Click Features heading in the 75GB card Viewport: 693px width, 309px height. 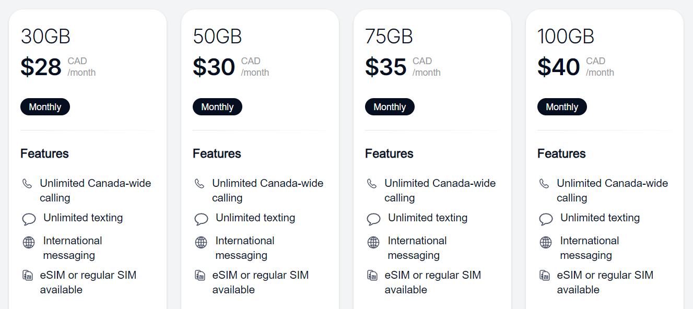pos(389,153)
